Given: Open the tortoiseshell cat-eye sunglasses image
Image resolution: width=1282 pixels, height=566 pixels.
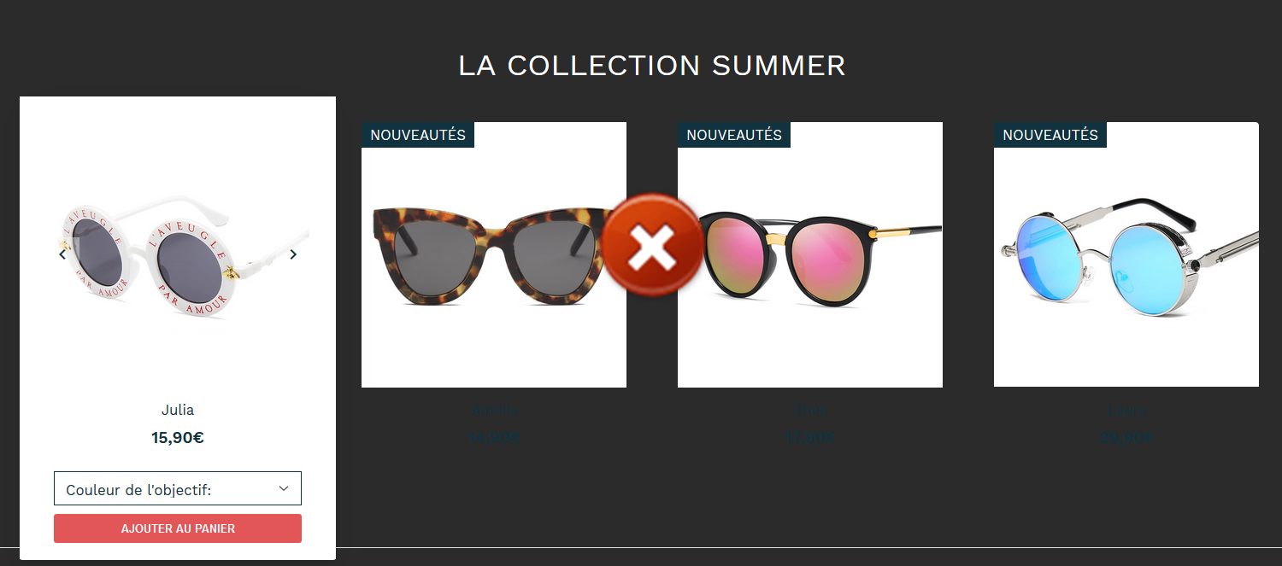Looking at the screenshot, I should pos(494,254).
